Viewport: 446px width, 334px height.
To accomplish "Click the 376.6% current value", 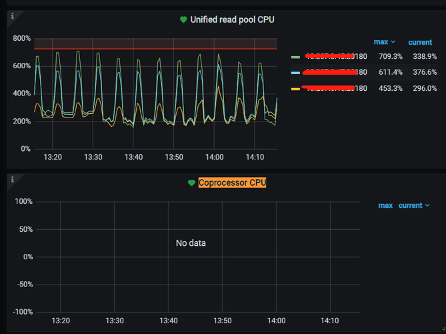I will (425, 72).
